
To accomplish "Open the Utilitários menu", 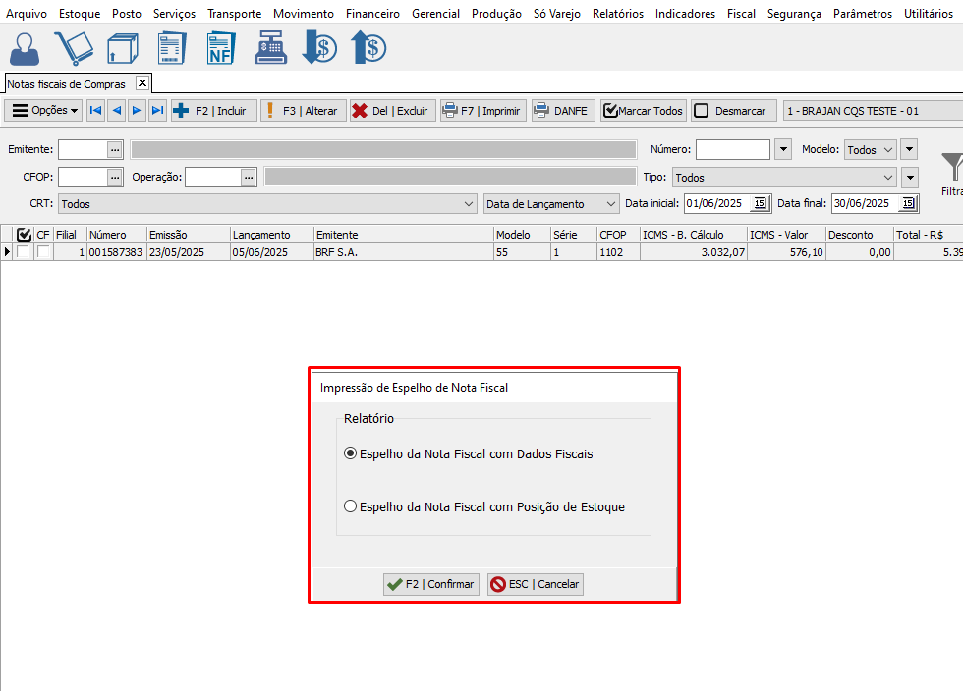I will [928, 13].
